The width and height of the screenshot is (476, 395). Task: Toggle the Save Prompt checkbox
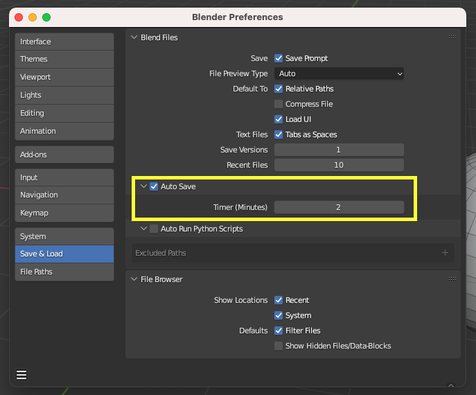[x=279, y=58]
